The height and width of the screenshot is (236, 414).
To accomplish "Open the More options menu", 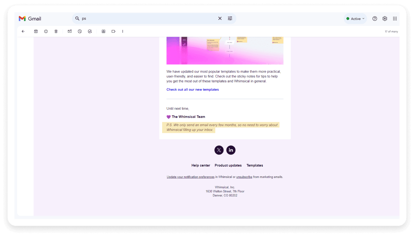I will (122, 31).
